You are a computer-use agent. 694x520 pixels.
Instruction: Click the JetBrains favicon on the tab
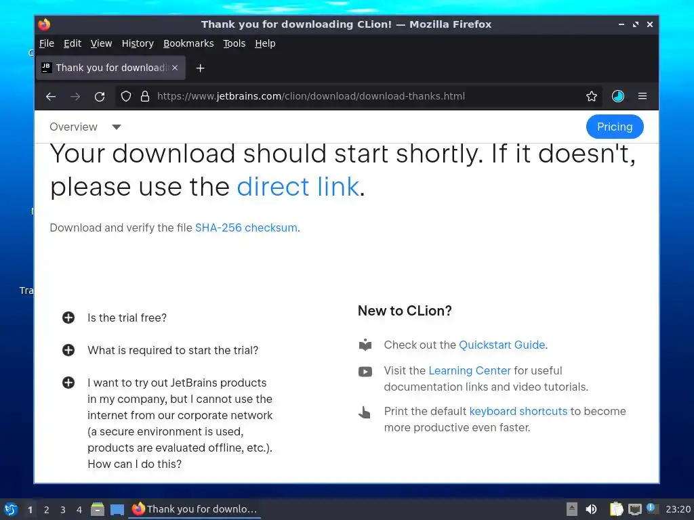tap(47, 68)
